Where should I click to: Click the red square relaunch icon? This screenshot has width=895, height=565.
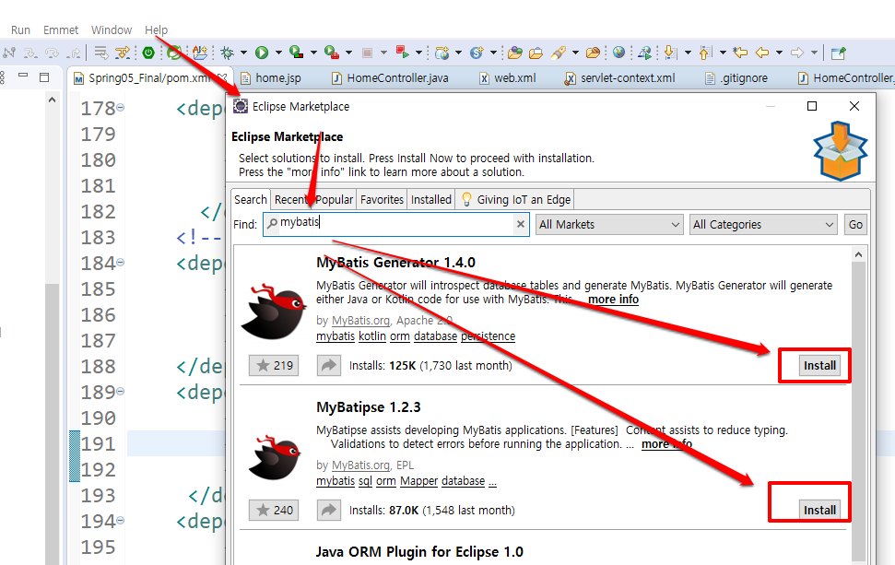pyautogui.click(x=403, y=53)
